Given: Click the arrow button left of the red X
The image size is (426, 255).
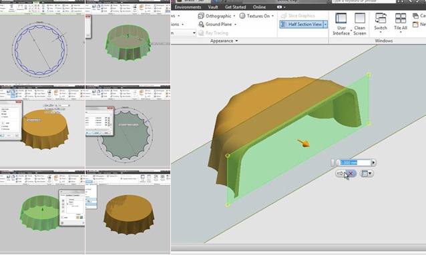Looking at the screenshot, I should click(x=340, y=173).
